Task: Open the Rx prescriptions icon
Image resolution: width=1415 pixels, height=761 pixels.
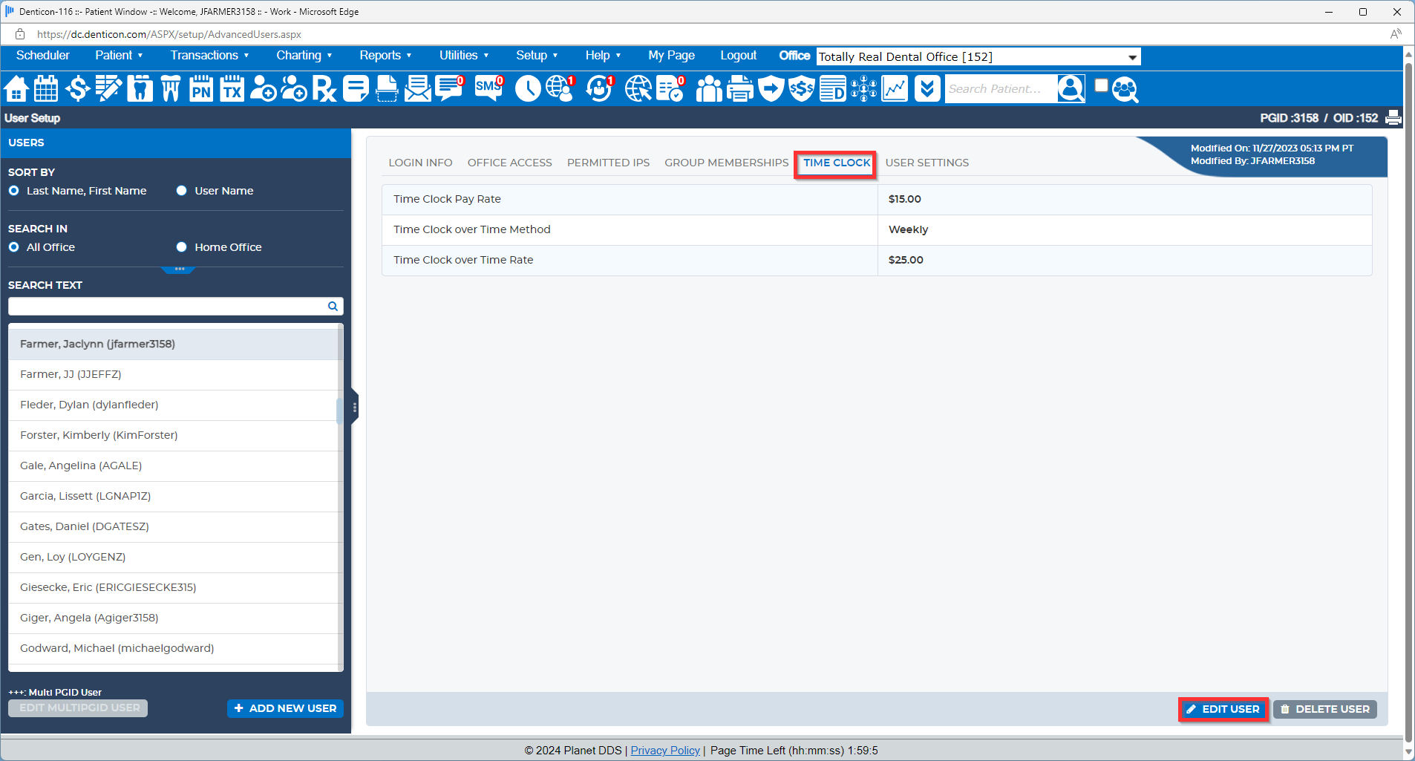Action: [324, 89]
